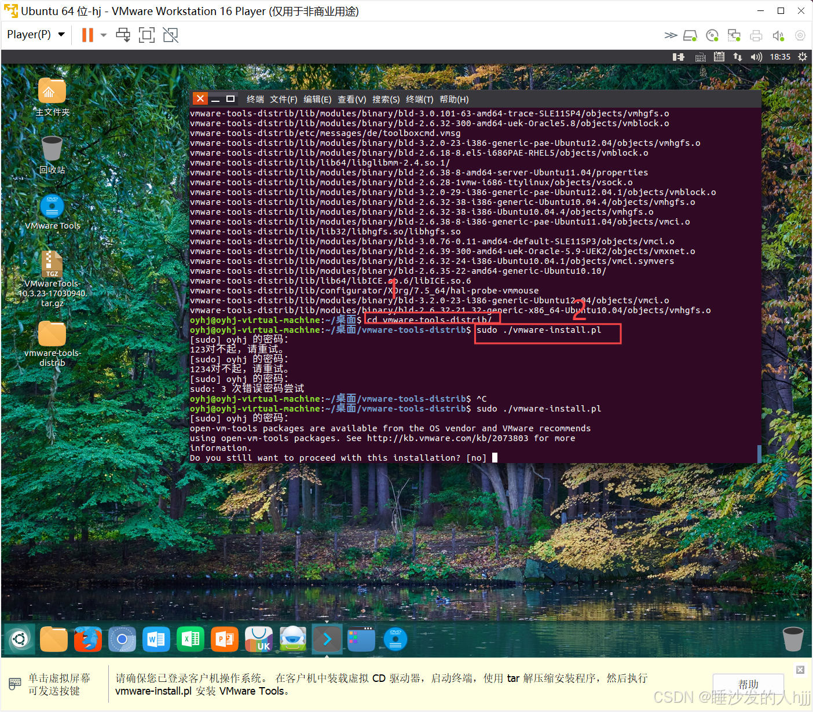813x712 pixels.
Task: Maximize the terminal window
Action: [230, 99]
